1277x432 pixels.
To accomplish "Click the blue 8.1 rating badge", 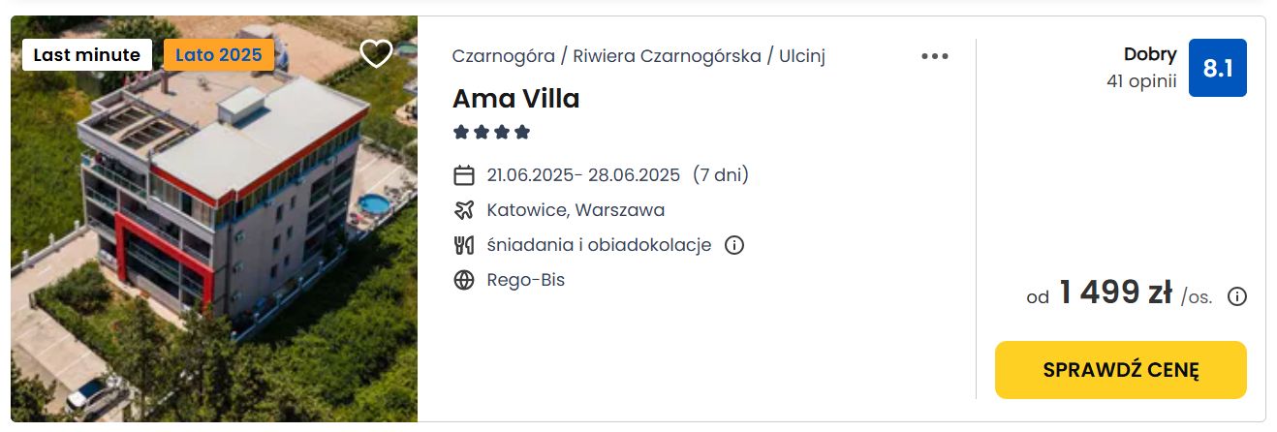I will click(x=1217, y=68).
